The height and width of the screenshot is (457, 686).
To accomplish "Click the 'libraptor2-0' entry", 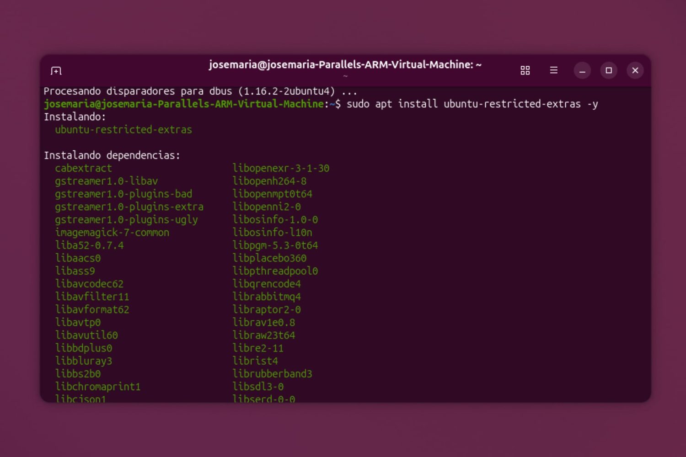I will pyautogui.click(x=267, y=309).
